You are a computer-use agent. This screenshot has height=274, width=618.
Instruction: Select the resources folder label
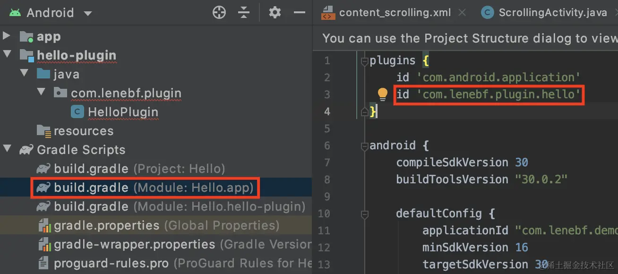pos(84,131)
